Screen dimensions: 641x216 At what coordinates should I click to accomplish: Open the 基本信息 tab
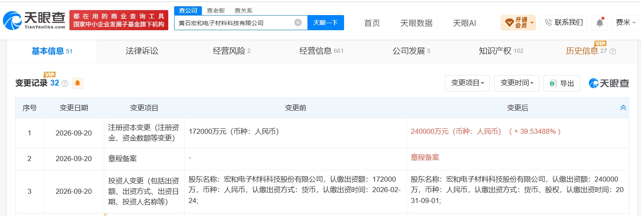pos(52,51)
